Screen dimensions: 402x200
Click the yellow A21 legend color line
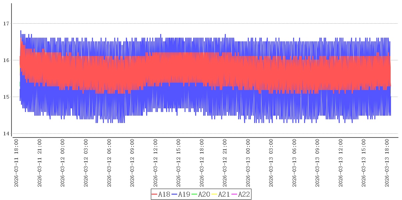(x=214, y=194)
